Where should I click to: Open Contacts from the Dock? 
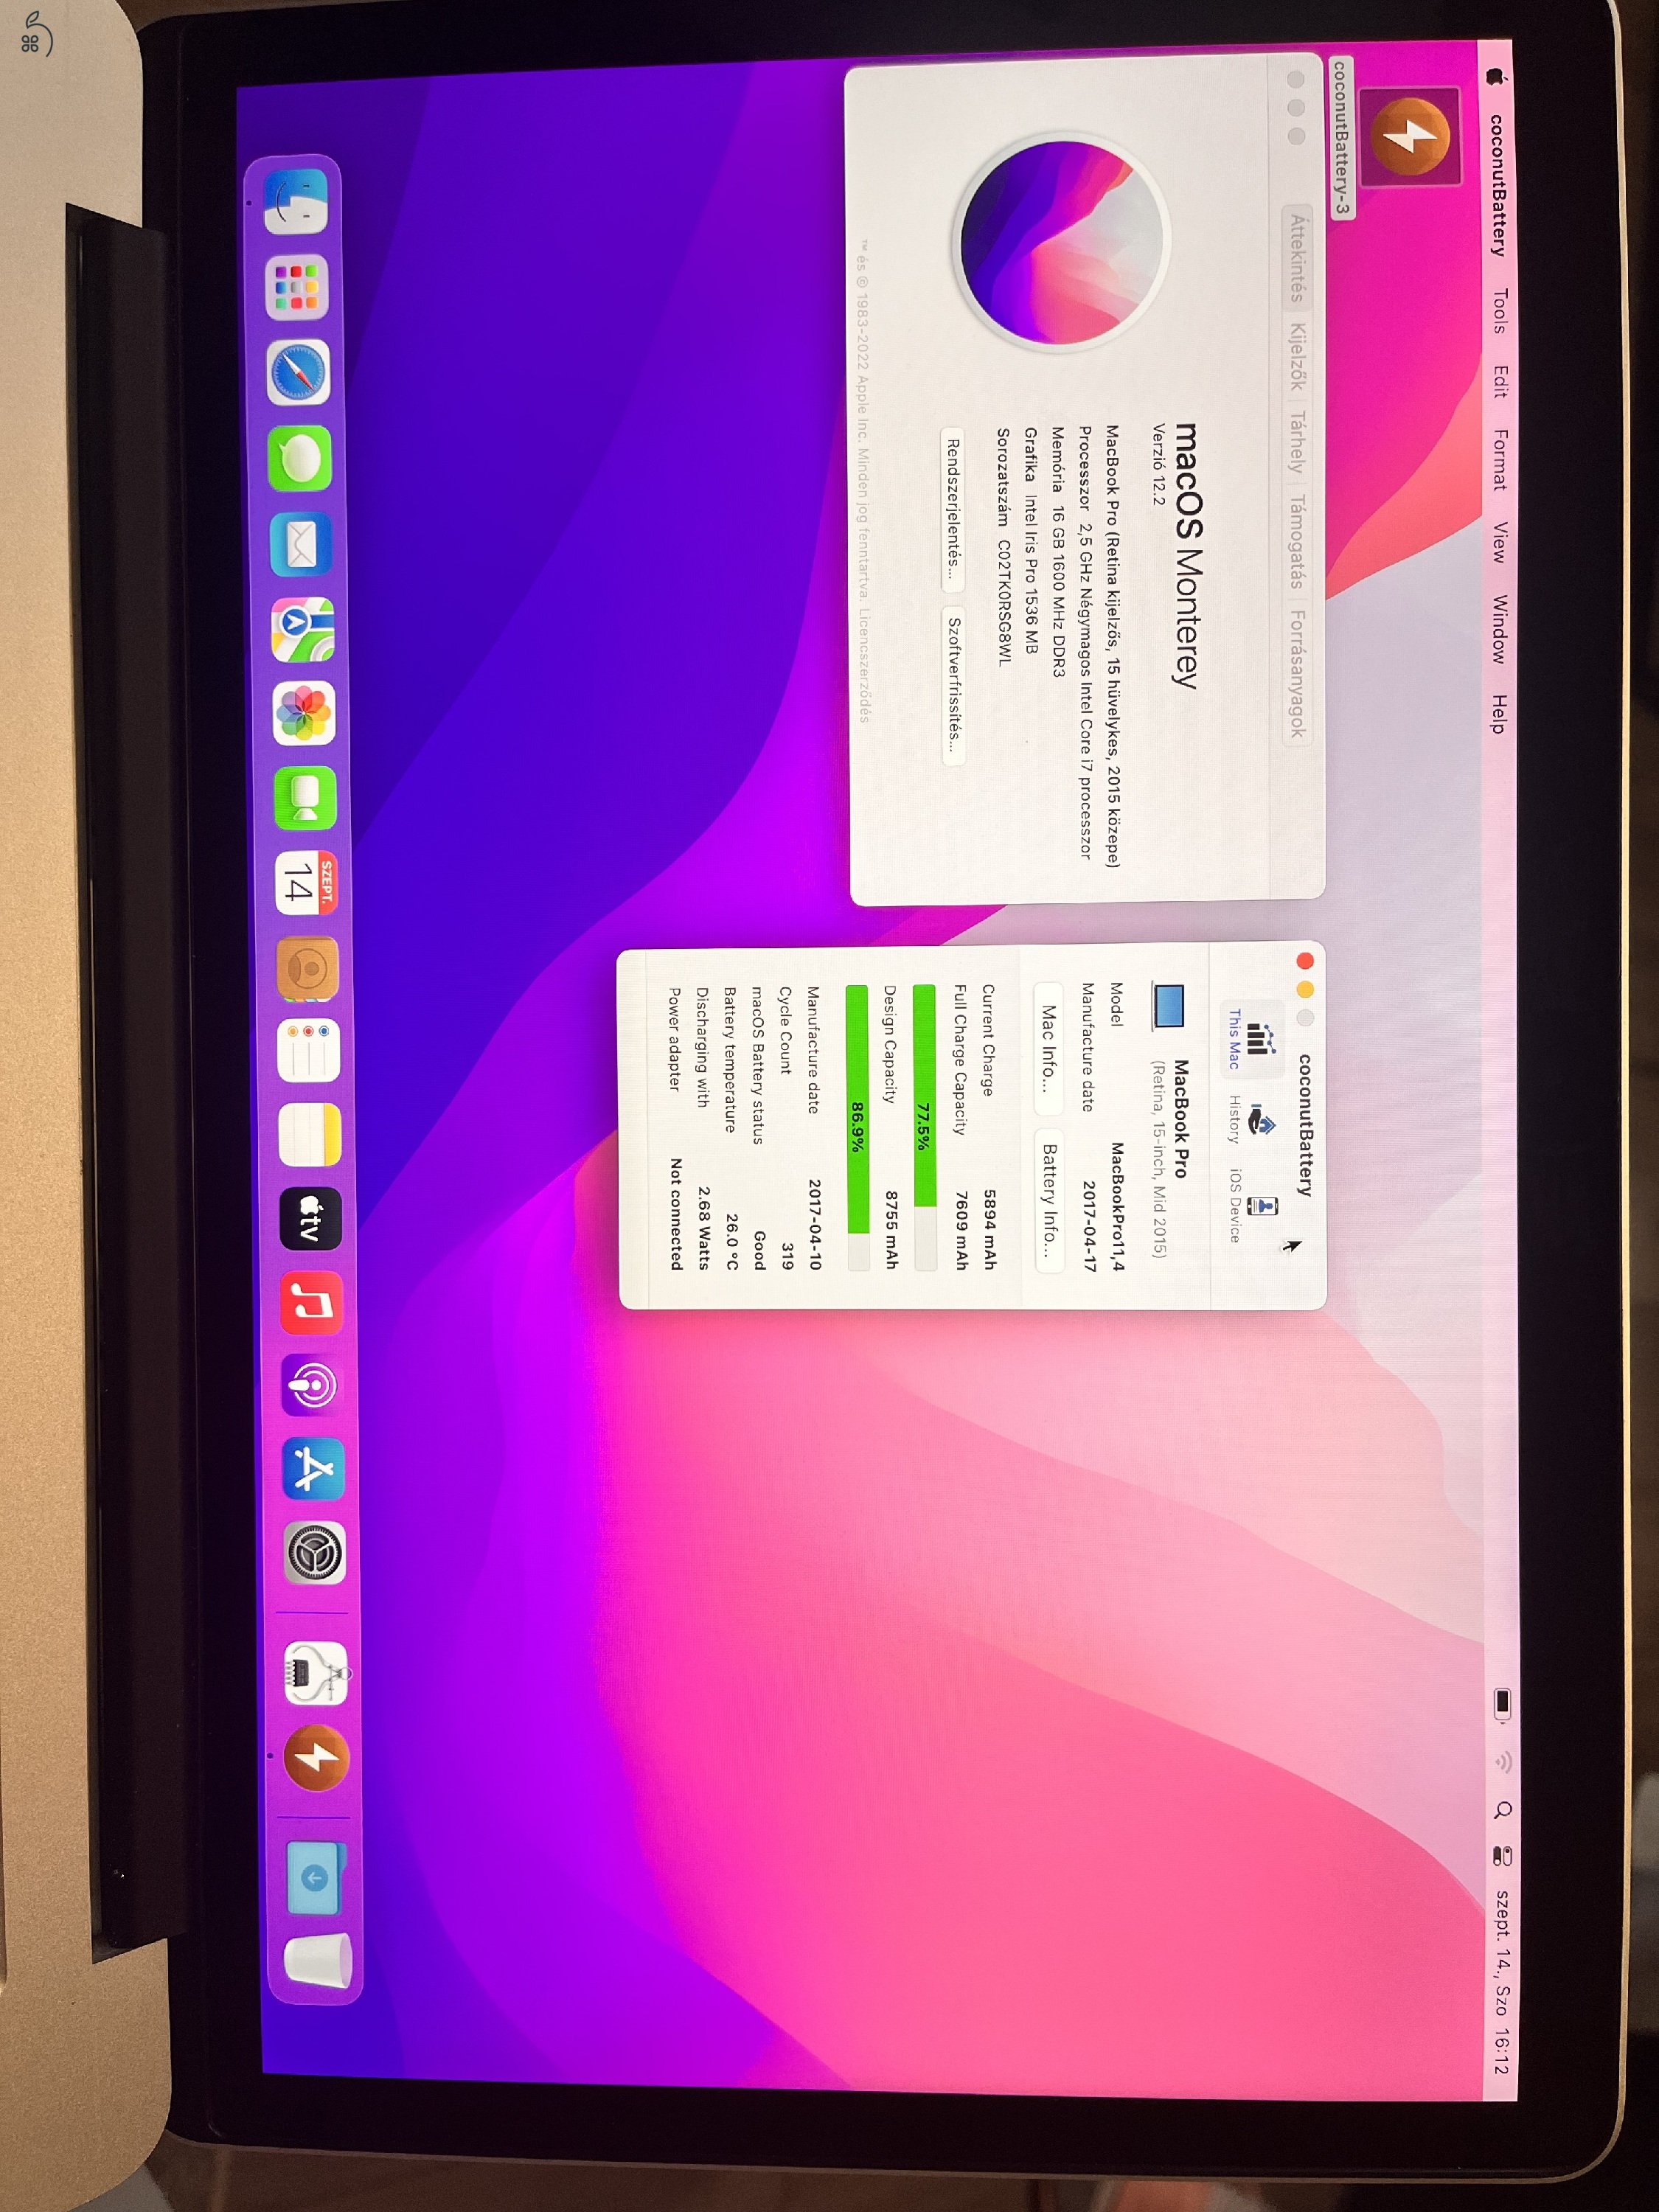tap(308, 968)
